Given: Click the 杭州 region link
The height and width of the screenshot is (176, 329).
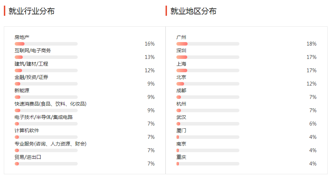Looking at the screenshot, I should (181, 104).
